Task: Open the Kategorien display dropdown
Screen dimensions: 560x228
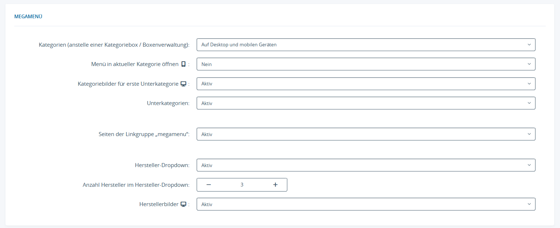Action: point(366,45)
